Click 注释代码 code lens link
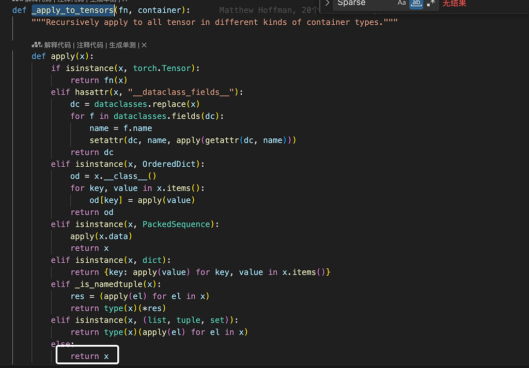The height and width of the screenshot is (368, 529). 89,45
